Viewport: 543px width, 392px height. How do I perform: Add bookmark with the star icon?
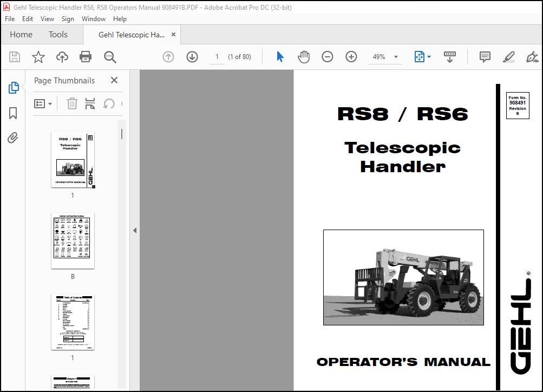point(38,57)
